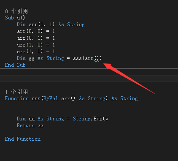Viewport: 178px width, 161px height.
Task: Click the 'Sub' keyword before a()
Action: (x=9, y=18)
